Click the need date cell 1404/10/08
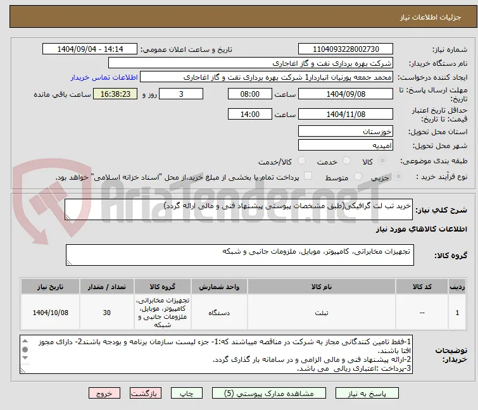The width and height of the screenshot is (478, 410). point(50,313)
